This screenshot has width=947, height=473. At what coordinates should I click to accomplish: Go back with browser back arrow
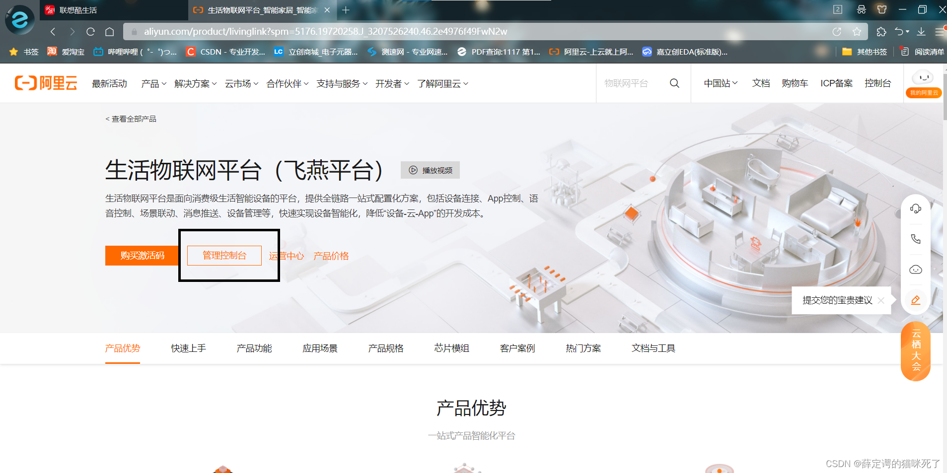click(x=53, y=32)
